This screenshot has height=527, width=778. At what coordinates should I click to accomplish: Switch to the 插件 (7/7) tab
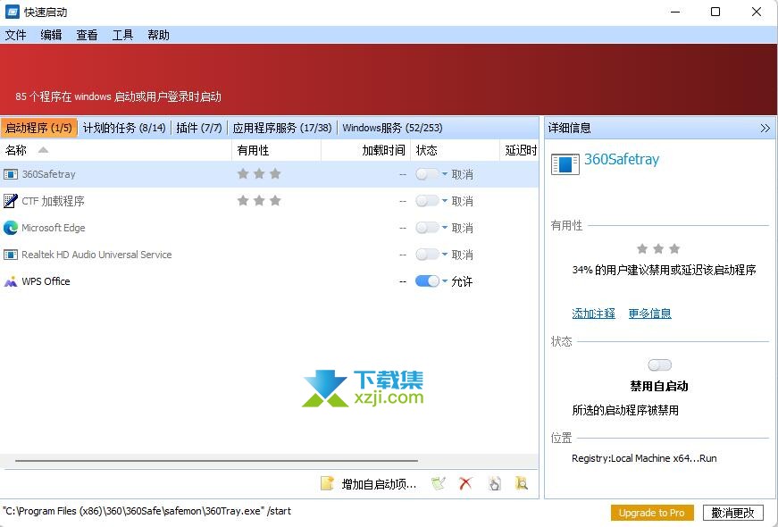[x=199, y=128]
